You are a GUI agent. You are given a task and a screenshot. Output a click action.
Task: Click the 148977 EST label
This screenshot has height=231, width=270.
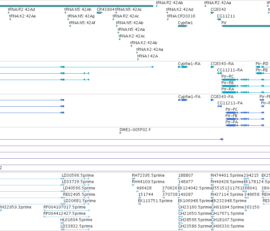tap(186, 182)
